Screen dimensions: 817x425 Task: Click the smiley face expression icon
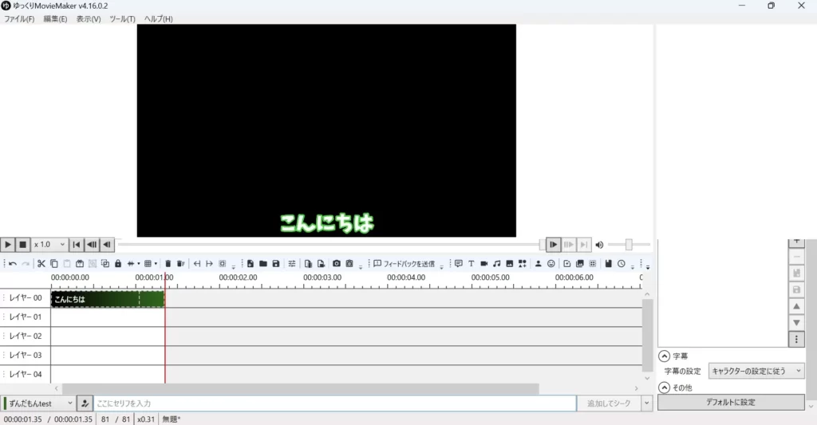551,264
